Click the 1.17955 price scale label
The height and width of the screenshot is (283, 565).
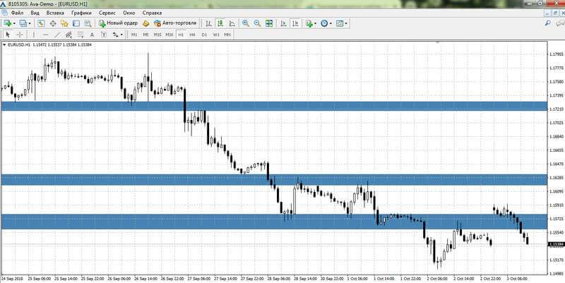557,54
